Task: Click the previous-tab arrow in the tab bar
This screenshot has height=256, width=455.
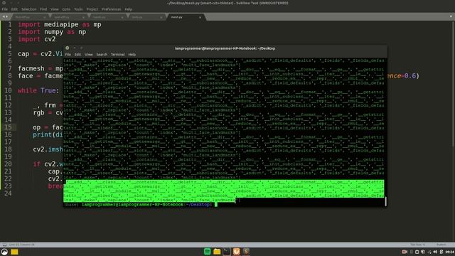Action: (4, 17)
